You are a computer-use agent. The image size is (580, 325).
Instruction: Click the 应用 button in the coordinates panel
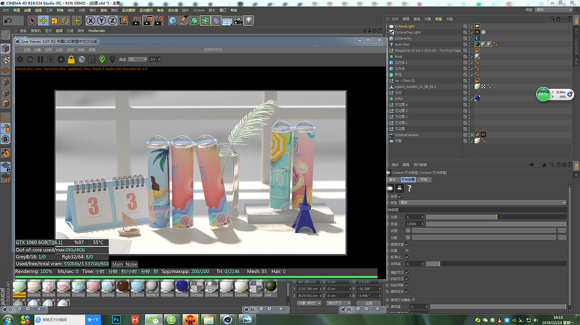pos(368,303)
